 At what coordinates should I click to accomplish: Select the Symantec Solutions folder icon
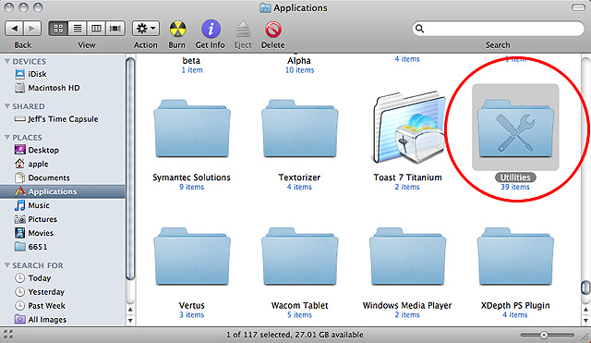(x=192, y=129)
